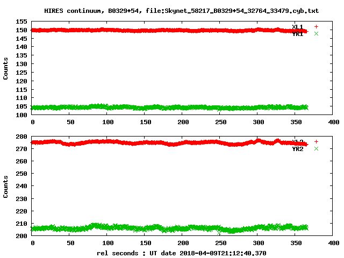Image resolution: width=344 pixels, height=258 pixels.
Task: Click the green YR1 data trace
Action: coord(169,107)
